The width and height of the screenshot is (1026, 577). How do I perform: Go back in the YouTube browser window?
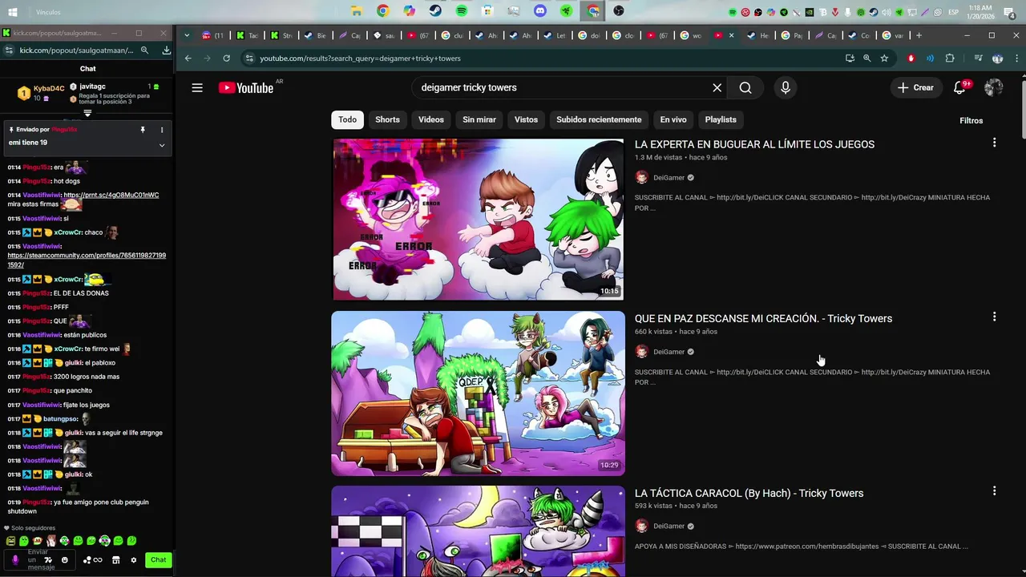pyautogui.click(x=188, y=59)
